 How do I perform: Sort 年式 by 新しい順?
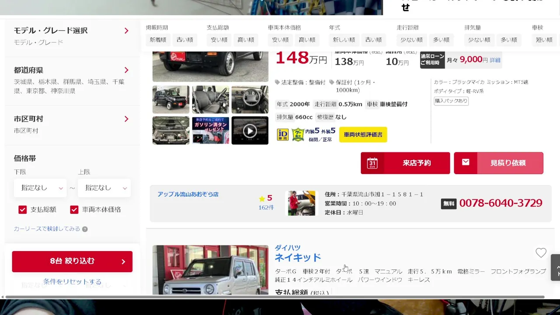(344, 40)
